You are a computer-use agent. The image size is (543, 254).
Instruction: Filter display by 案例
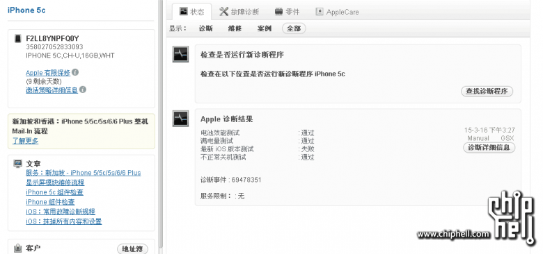pos(265,28)
